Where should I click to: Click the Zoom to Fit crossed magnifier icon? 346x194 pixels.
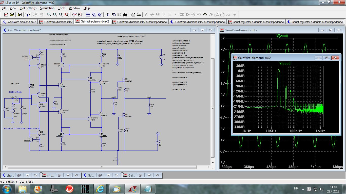pyautogui.click(x=67, y=15)
